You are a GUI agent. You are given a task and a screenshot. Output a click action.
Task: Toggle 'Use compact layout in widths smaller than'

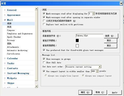click(44, 71)
